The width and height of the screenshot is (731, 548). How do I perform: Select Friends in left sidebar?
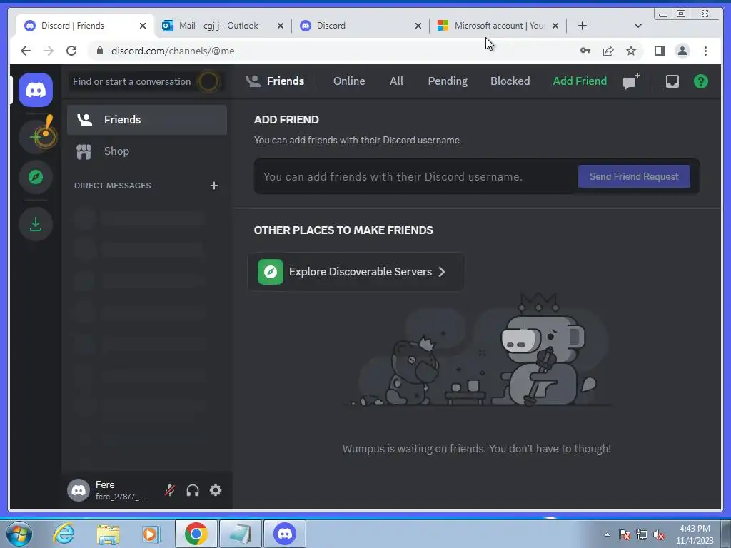(147, 120)
